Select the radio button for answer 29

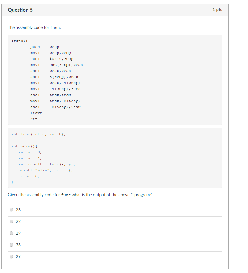[12, 256]
